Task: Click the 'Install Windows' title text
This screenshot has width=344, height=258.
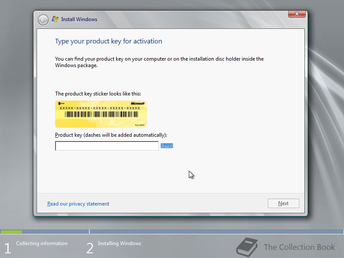Action: [x=79, y=19]
